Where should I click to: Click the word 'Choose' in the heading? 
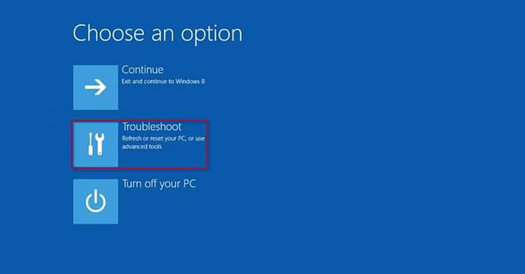pyautogui.click(x=109, y=33)
